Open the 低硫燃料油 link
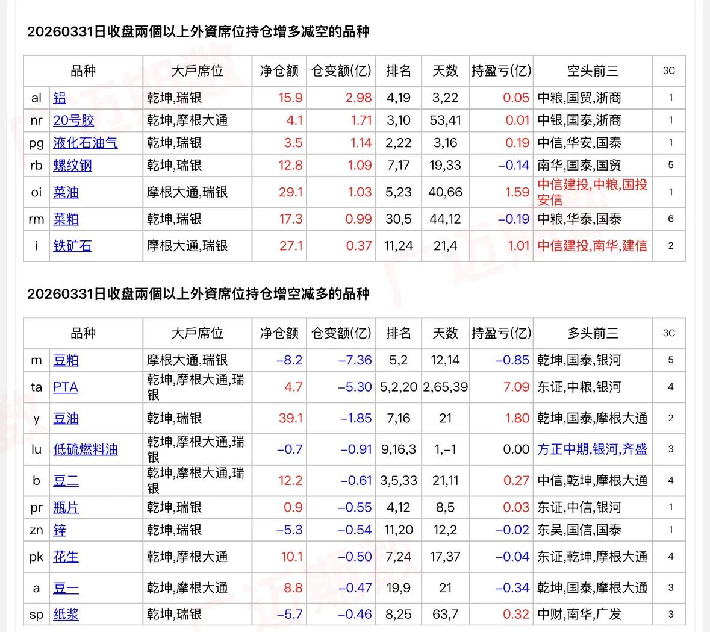The height and width of the screenshot is (632, 710). 85,449
